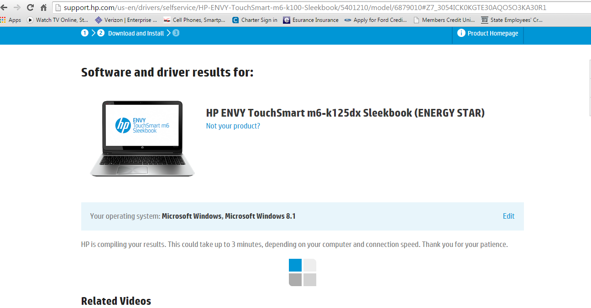Go to the browser Home icon
Image resolution: width=591 pixels, height=308 pixels.
coord(43,7)
